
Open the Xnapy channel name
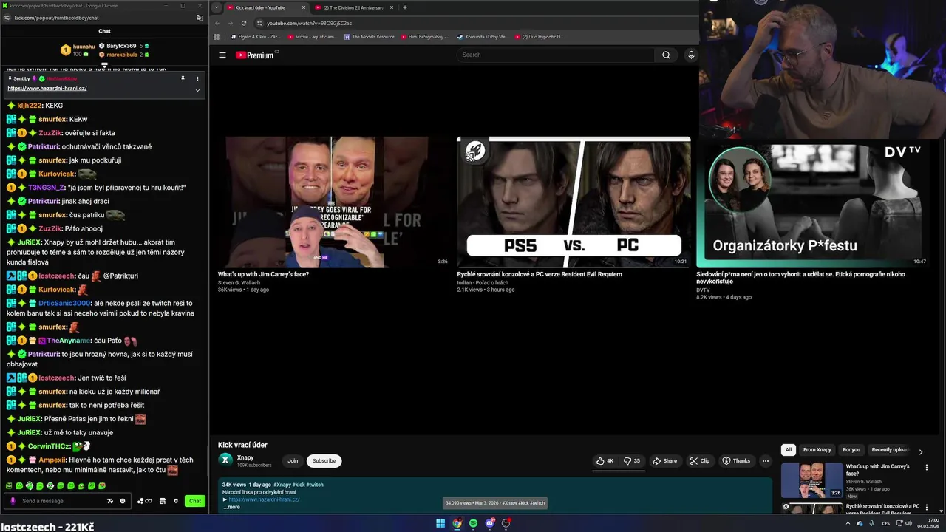[245, 457]
